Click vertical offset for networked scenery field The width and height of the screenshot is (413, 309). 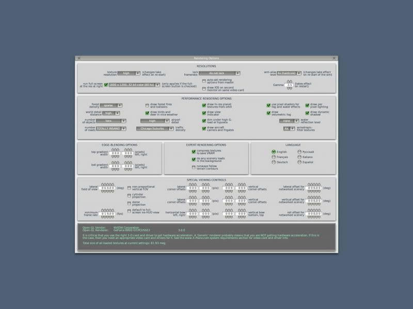tap(314, 201)
